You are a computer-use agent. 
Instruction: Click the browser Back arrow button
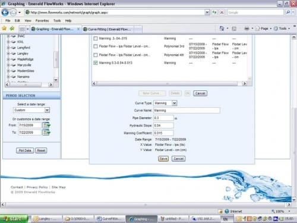(x=5, y=12)
